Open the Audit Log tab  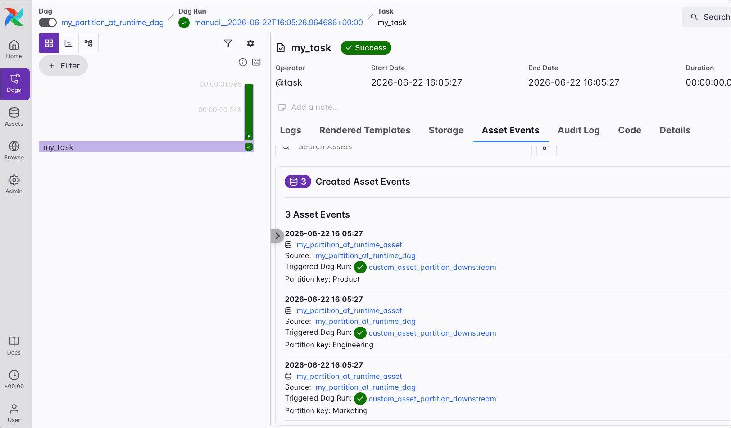click(x=579, y=130)
